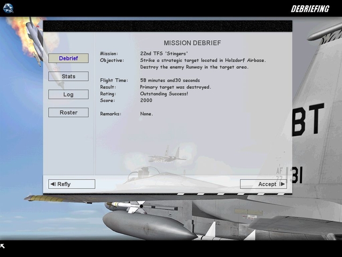Open the Debrief tab
The height and width of the screenshot is (257, 342).
coord(68,58)
